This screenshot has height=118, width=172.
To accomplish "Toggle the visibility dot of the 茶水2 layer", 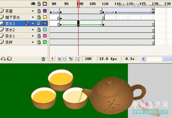I will [x=33, y=30].
